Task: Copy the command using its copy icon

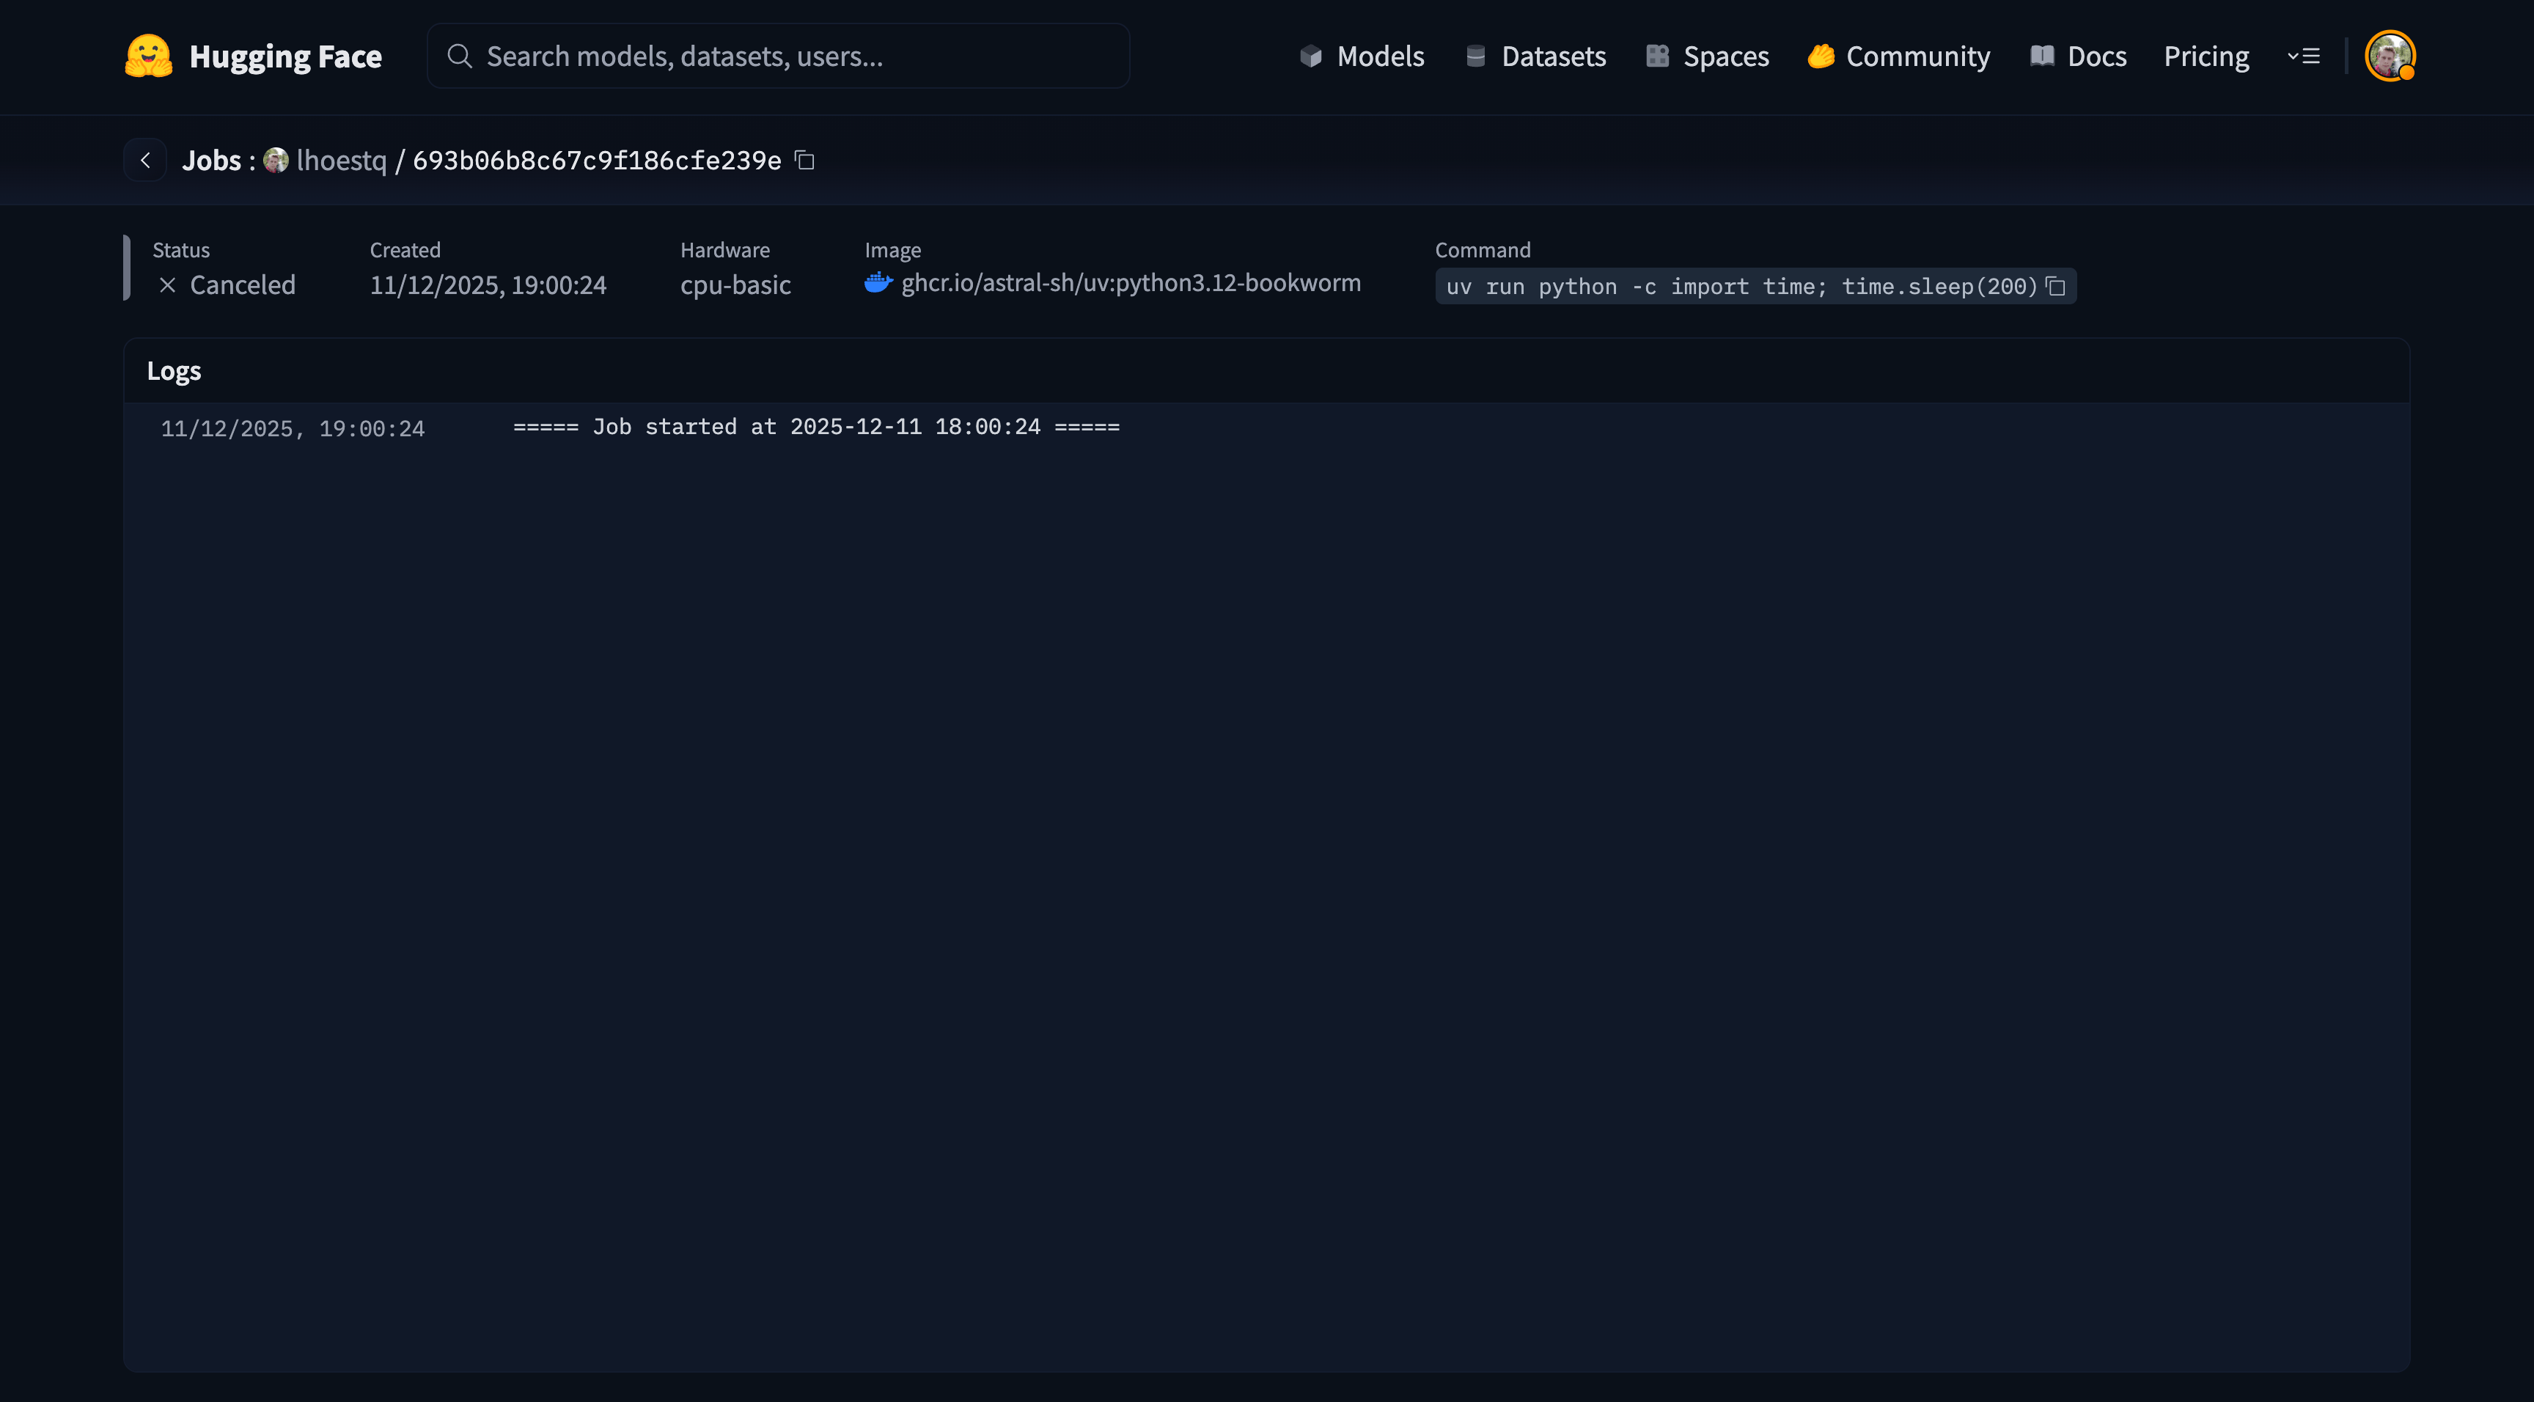Action: (x=2055, y=286)
